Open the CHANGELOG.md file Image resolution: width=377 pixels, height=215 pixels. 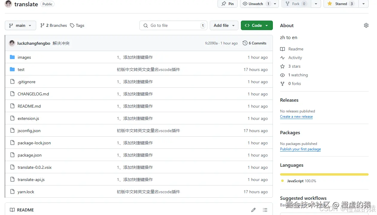[x=33, y=94]
